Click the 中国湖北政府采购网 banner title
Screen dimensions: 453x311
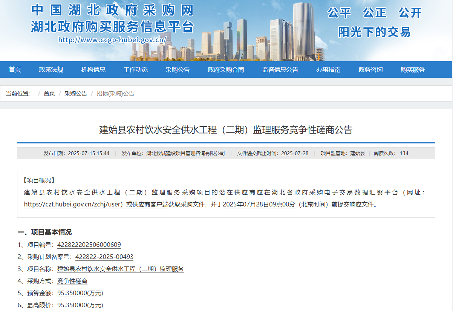112,11
